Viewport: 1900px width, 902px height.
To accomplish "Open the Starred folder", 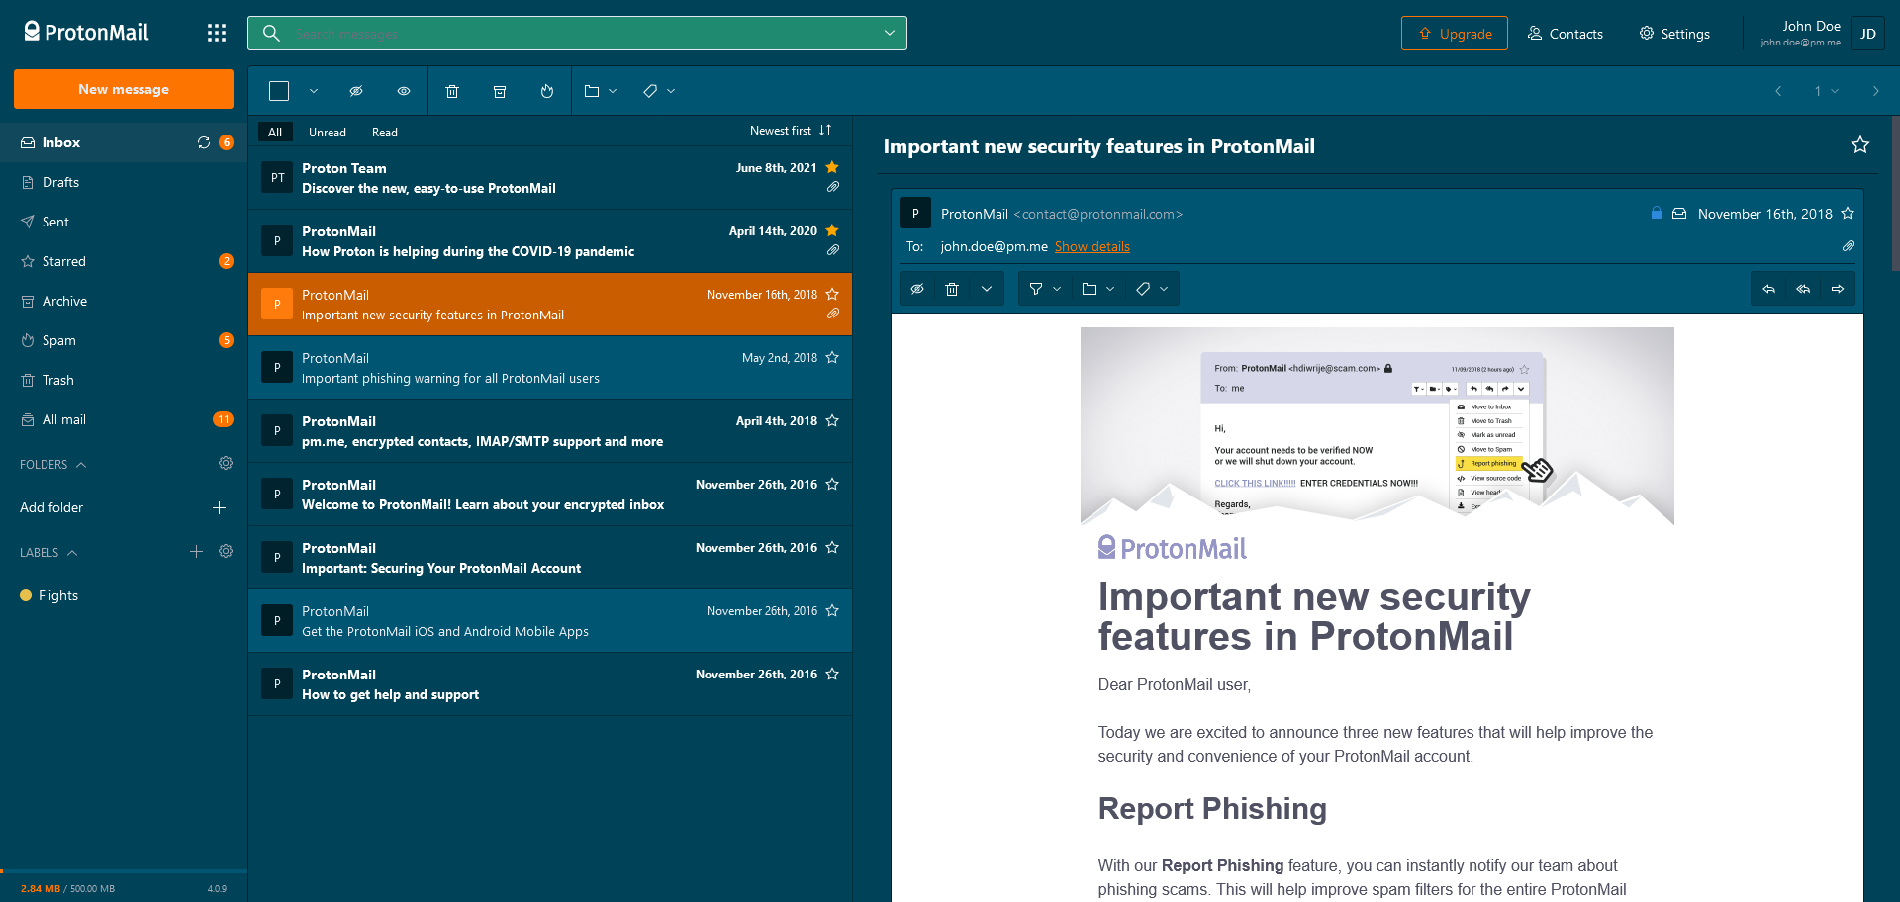I will coord(124,261).
